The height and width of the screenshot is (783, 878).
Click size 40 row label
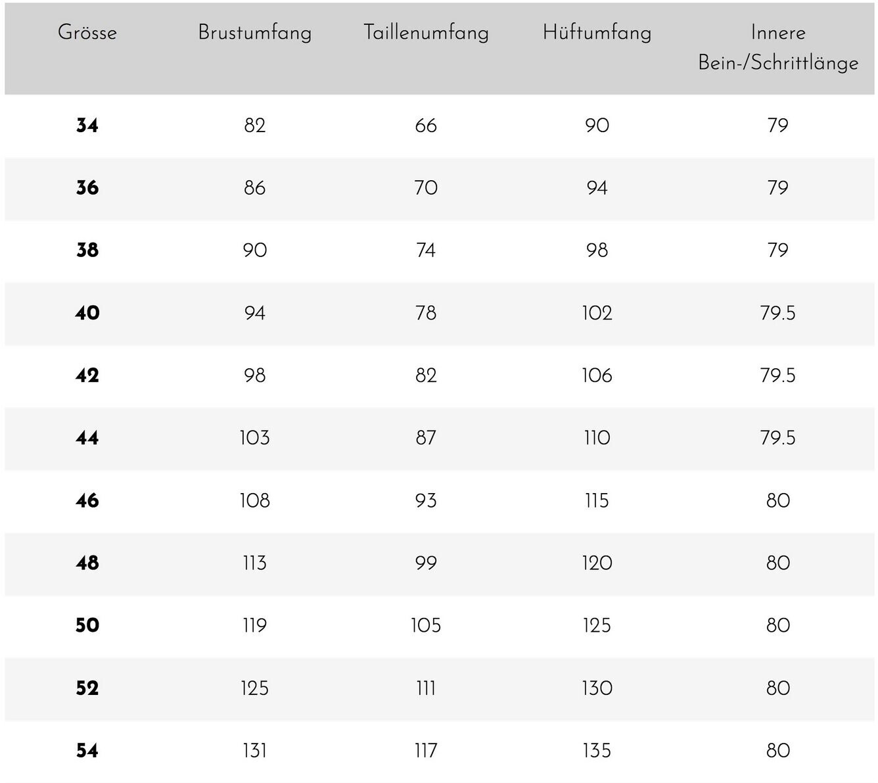tap(87, 312)
